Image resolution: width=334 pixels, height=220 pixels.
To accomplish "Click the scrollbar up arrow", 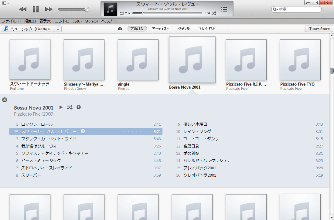I will (x=332, y=36).
